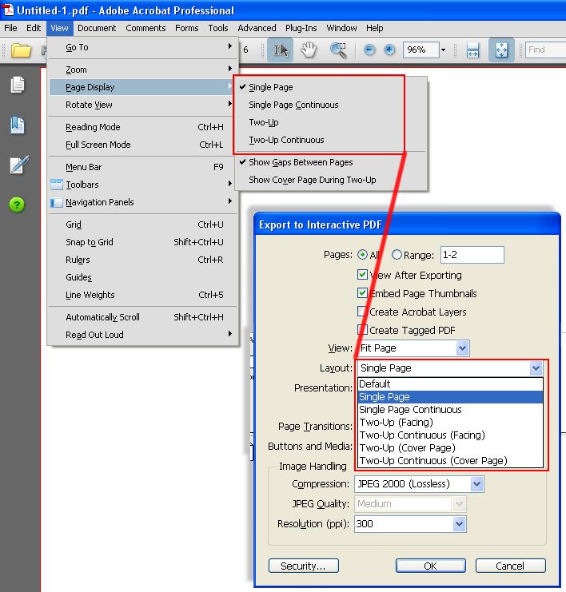Select Default in Layout list

450,384
